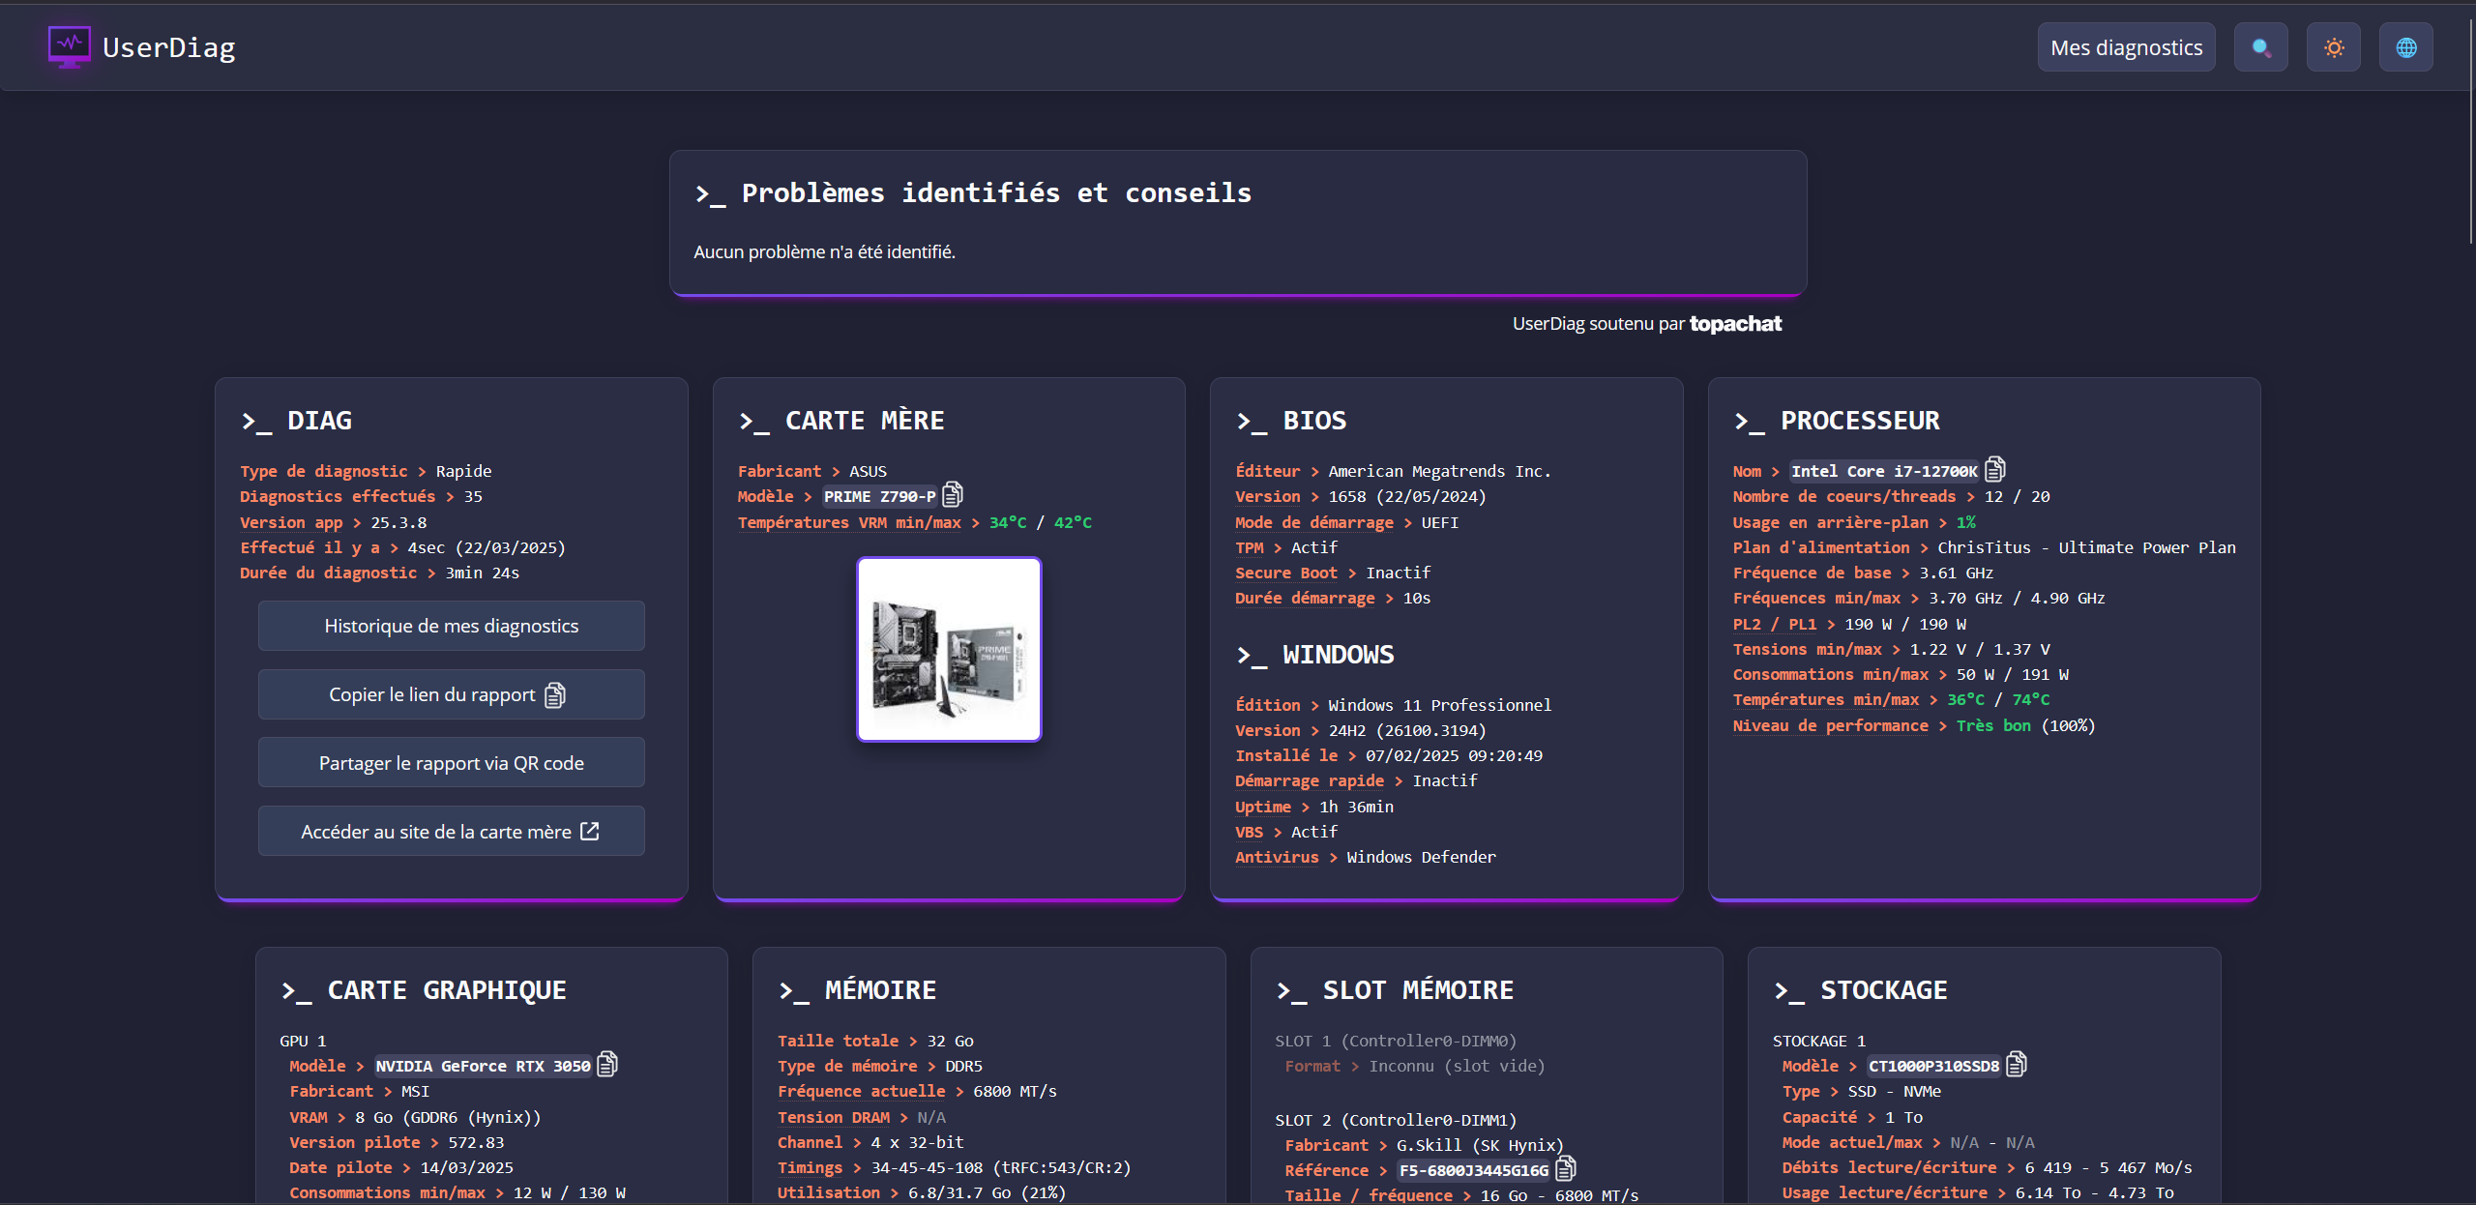
Task: Copy the PRIME Z790-P model name icon
Action: (953, 495)
